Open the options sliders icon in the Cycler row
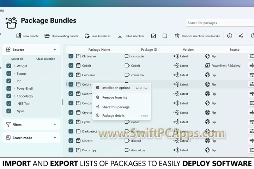The width and height of the screenshot is (254, 169). (252, 122)
